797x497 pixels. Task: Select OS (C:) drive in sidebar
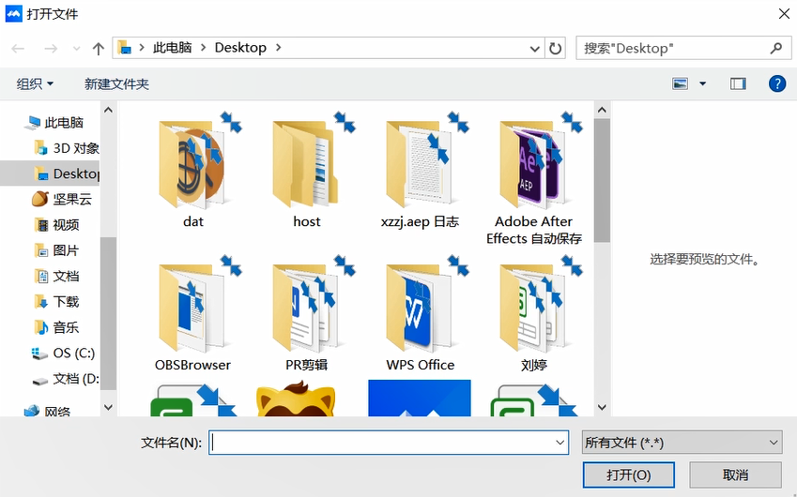tap(64, 353)
